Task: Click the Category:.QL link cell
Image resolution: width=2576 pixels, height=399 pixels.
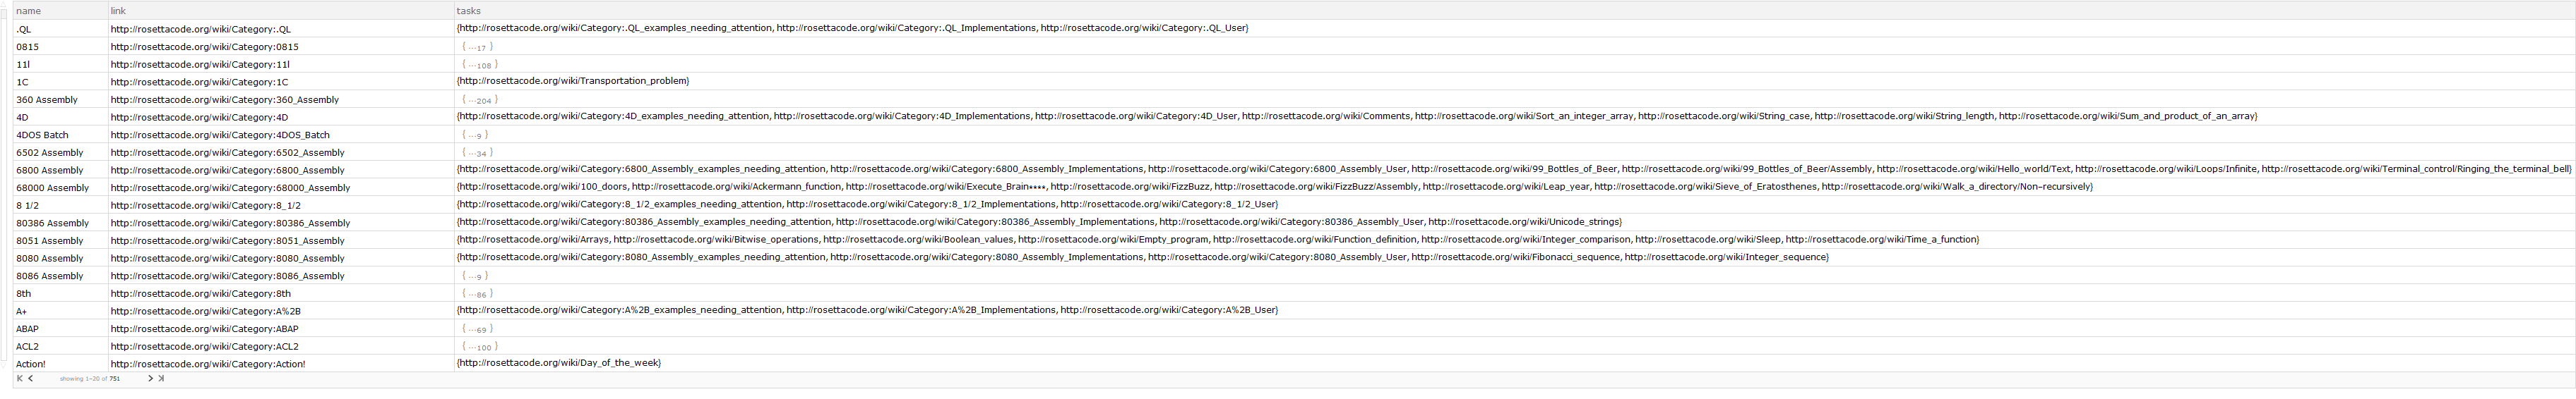Action: pyautogui.click(x=281, y=29)
